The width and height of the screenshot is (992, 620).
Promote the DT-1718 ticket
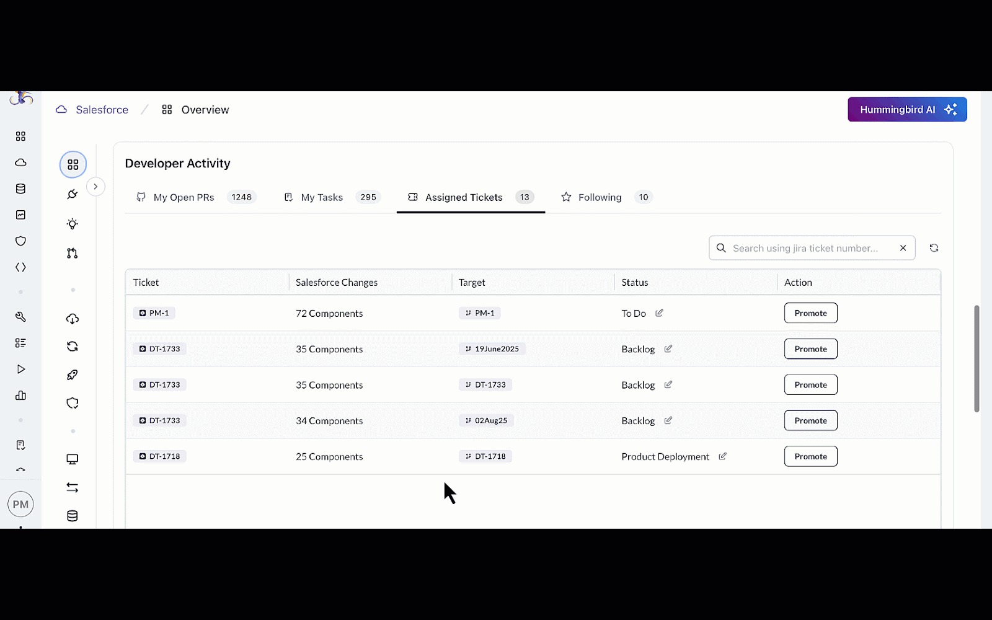810,456
